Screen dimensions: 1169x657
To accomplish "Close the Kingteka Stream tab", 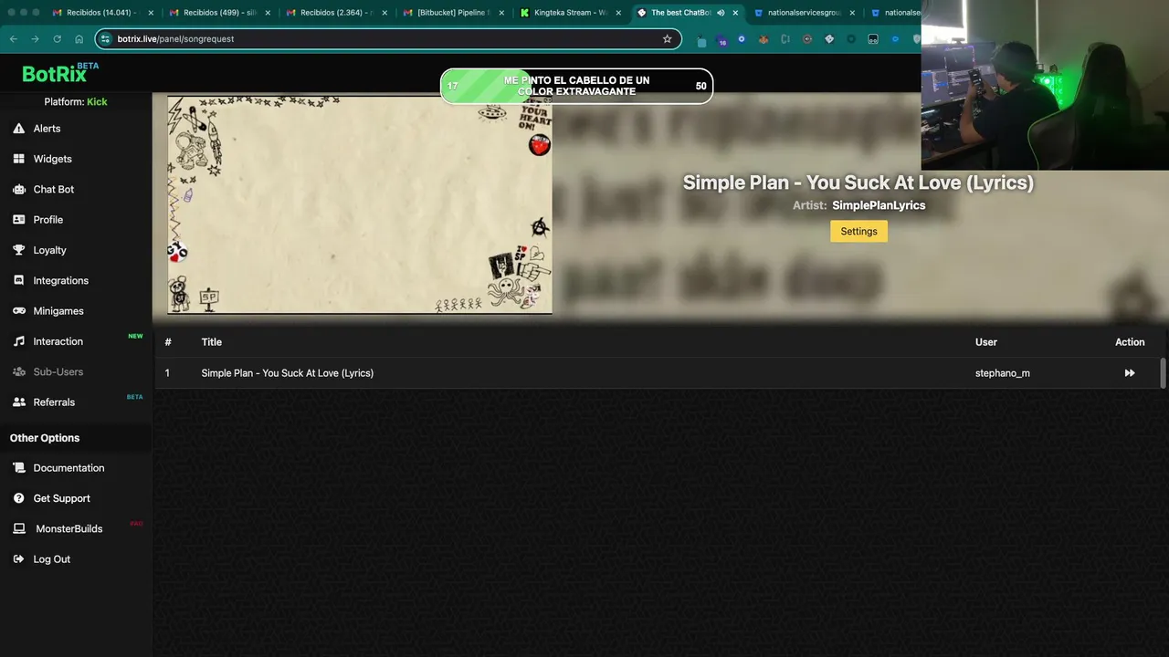I will (x=618, y=13).
